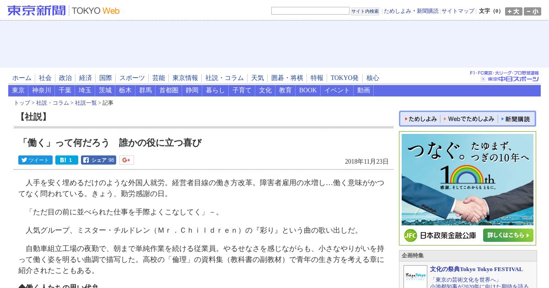Click 社説・コラム in the breadcrumb
The width and height of the screenshot is (549, 288).
[x=53, y=103]
